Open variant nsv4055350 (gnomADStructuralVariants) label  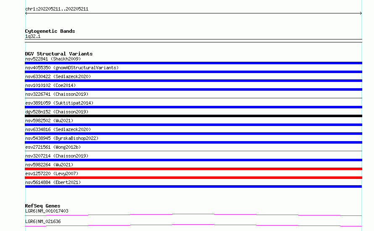[x=72, y=68]
